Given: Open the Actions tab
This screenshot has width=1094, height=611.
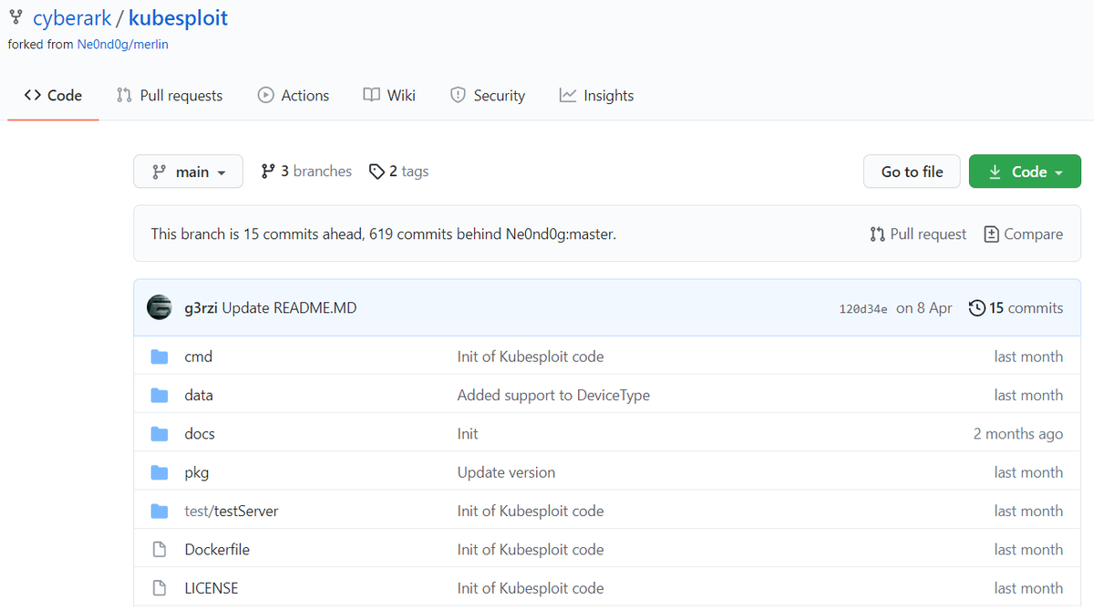Looking at the screenshot, I should coord(294,96).
